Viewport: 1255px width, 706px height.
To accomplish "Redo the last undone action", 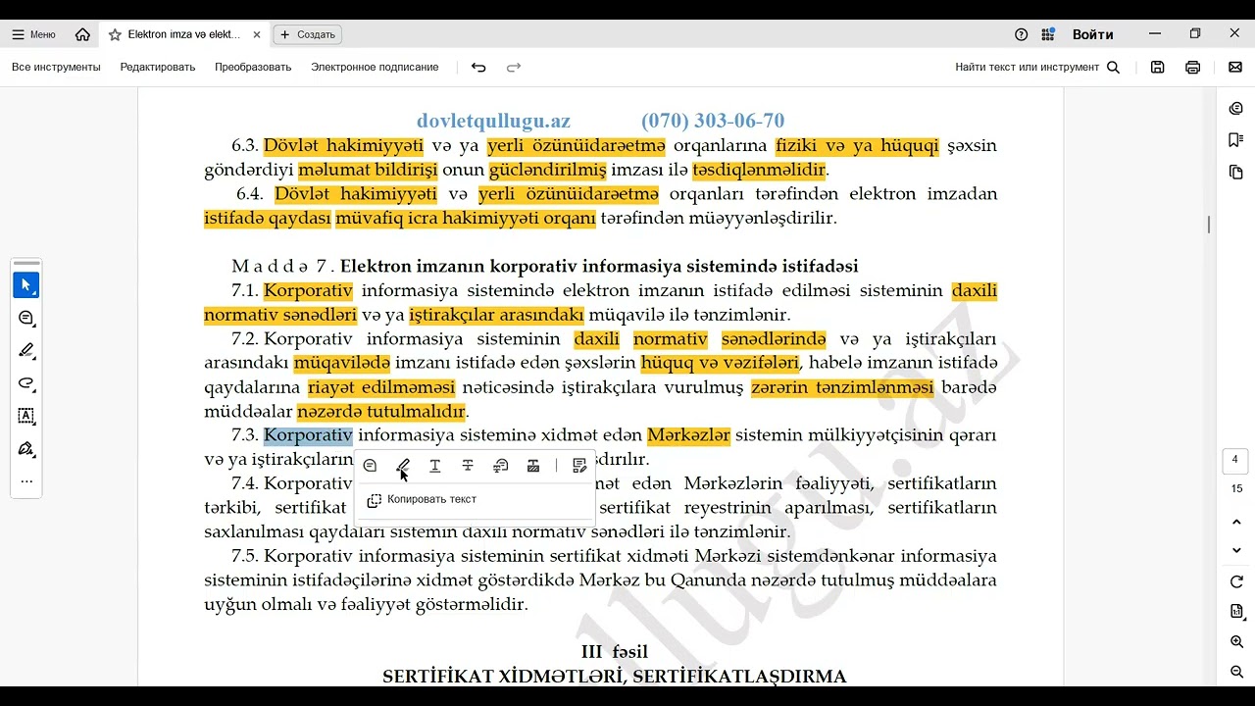I will (514, 68).
